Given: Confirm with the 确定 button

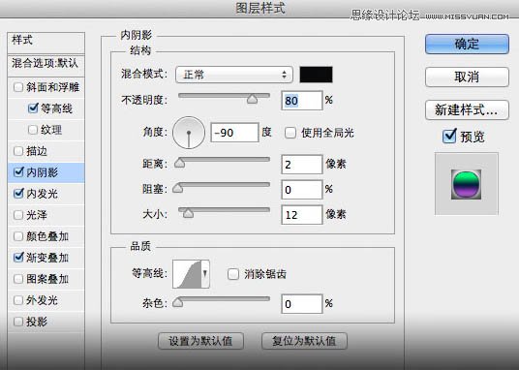Looking at the screenshot, I should tap(467, 44).
